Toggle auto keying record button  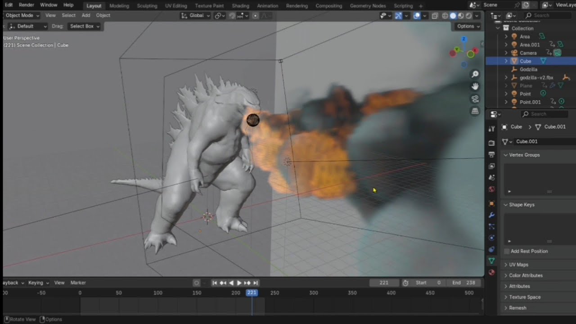pyautogui.click(x=196, y=283)
